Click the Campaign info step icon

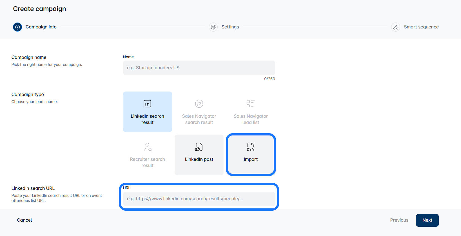(17, 27)
